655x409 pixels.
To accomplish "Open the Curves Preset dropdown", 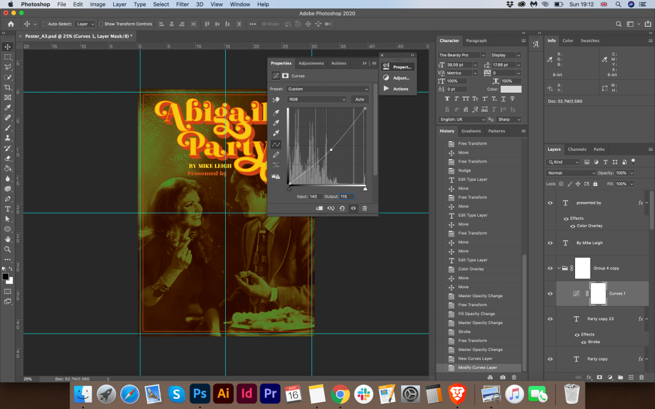I will click(x=327, y=89).
